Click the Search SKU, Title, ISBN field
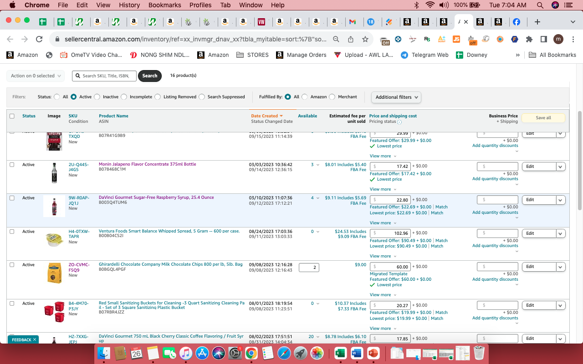The height and width of the screenshot is (364, 583). (x=104, y=76)
